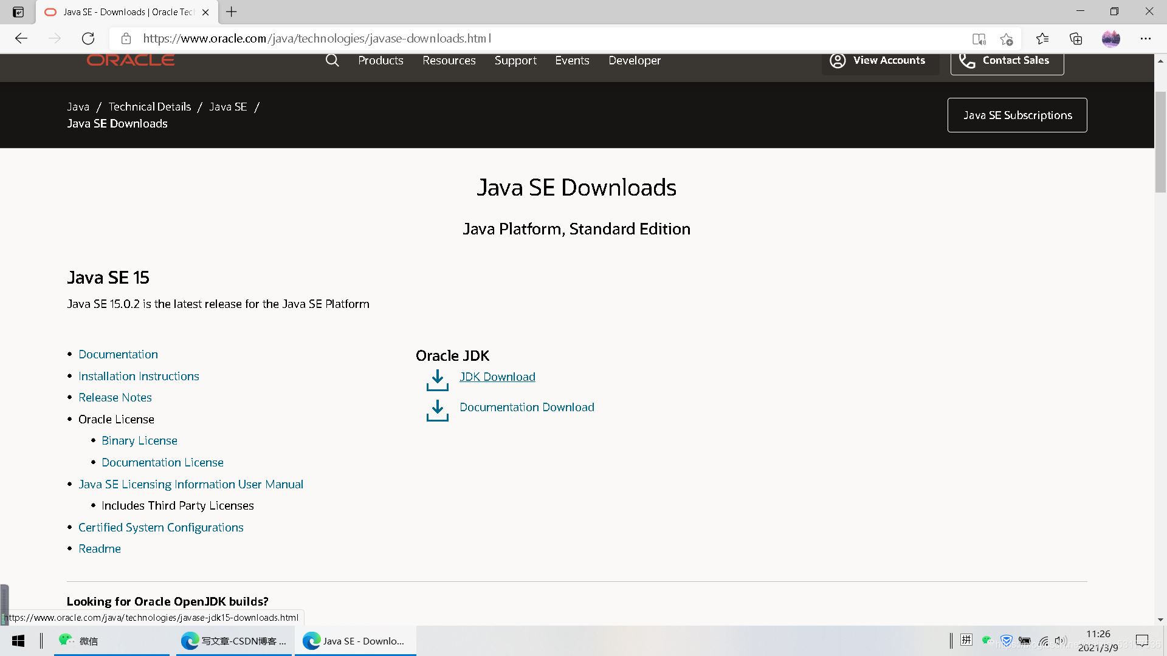Open the Favorites list icon

click(1042, 39)
